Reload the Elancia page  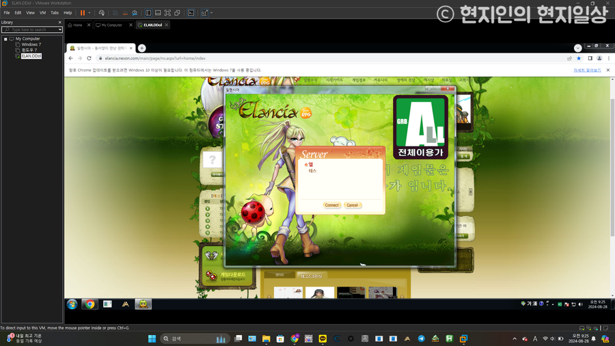coord(89,58)
